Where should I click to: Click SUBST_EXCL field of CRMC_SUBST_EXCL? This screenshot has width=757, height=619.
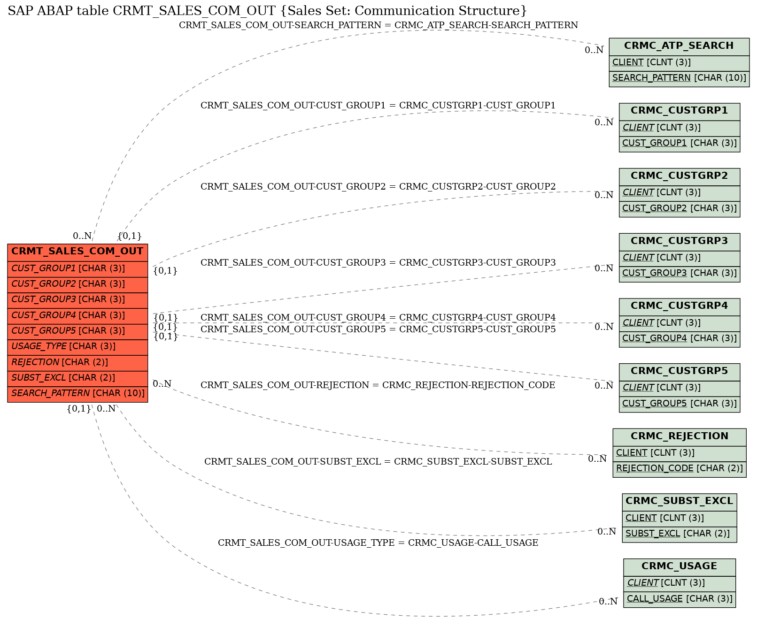coord(680,534)
